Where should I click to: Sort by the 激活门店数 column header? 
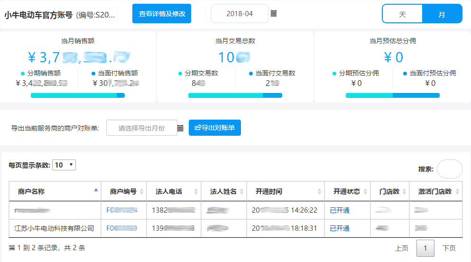point(436,191)
